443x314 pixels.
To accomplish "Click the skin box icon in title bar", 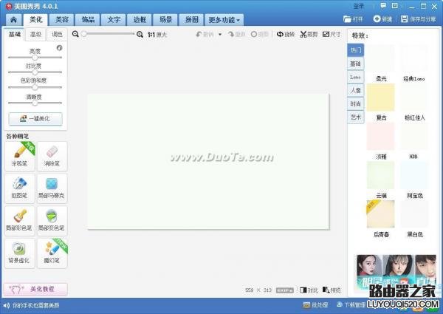I will pos(395,6).
